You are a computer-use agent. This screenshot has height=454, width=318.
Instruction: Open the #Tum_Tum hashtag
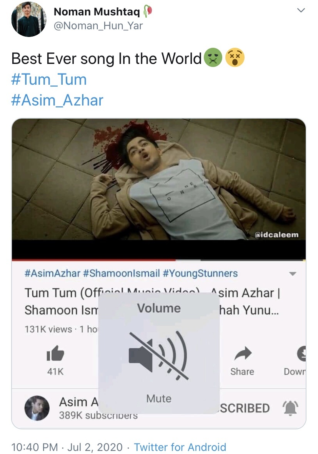click(x=49, y=79)
